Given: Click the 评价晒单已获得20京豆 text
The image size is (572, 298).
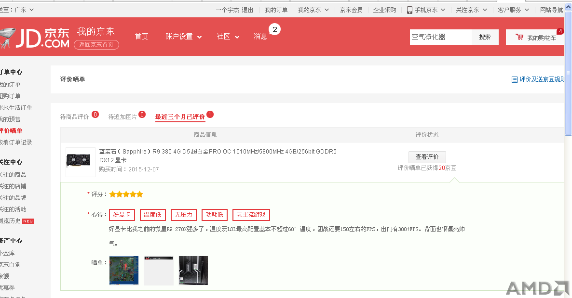Looking at the screenshot, I should pyautogui.click(x=427, y=168).
